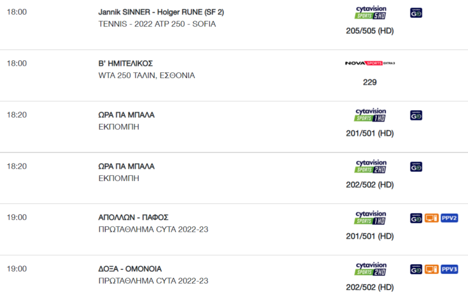Click Cytavision Sports 1HD logo at 19:00
The height and width of the screenshot is (300, 468).
370,218
